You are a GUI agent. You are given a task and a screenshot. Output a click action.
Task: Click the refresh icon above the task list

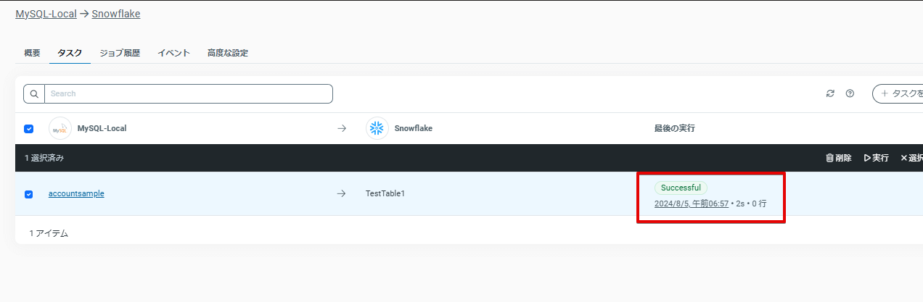point(830,93)
